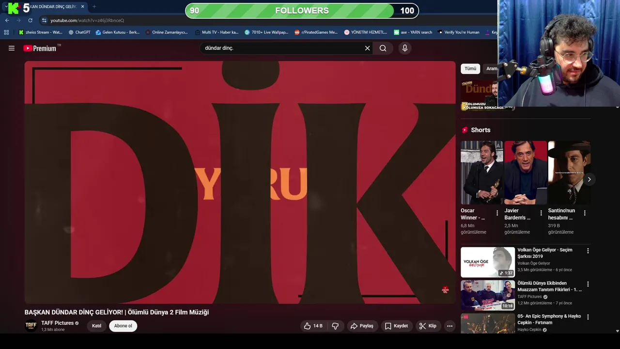Viewport: 620px width, 349px height.
Task: Open 7010+ Live Wallpapers bookmark
Action: click(x=266, y=32)
